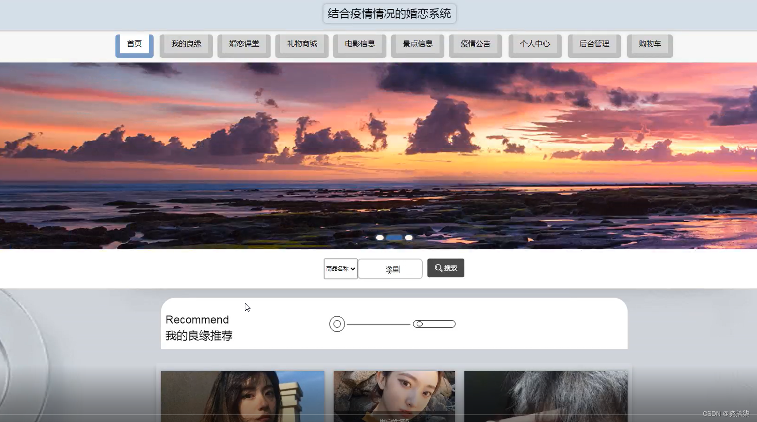Click the 搜索 search button
The width and height of the screenshot is (757, 422).
coord(446,268)
